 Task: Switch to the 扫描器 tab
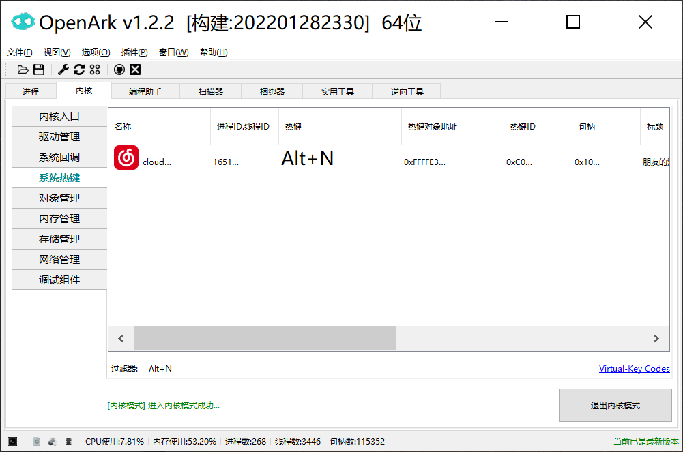click(210, 91)
